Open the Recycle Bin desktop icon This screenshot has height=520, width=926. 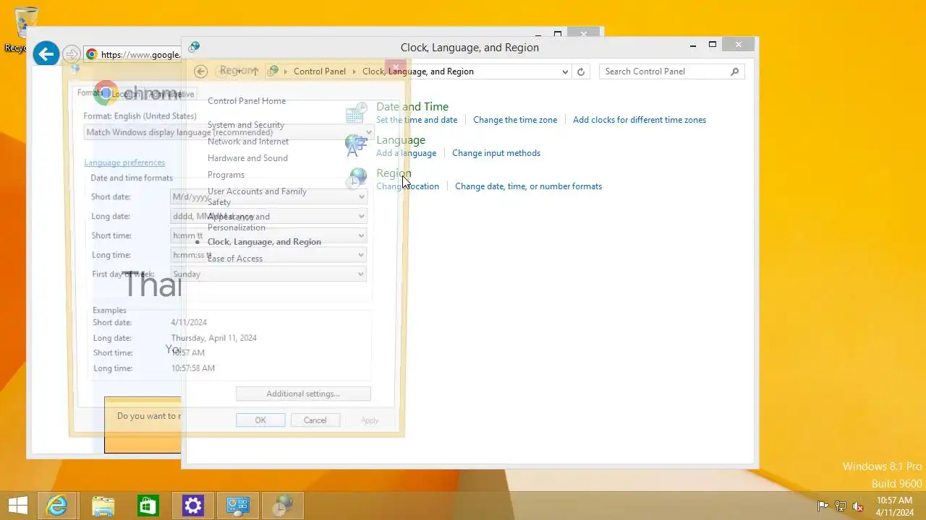coord(25,29)
